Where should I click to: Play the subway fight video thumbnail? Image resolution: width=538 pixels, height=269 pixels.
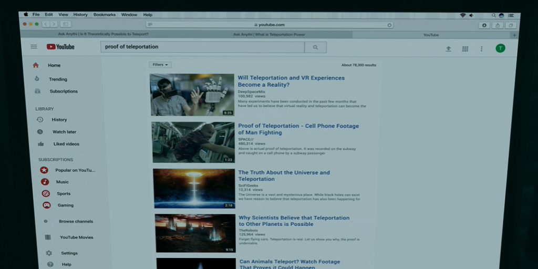click(x=193, y=142)
